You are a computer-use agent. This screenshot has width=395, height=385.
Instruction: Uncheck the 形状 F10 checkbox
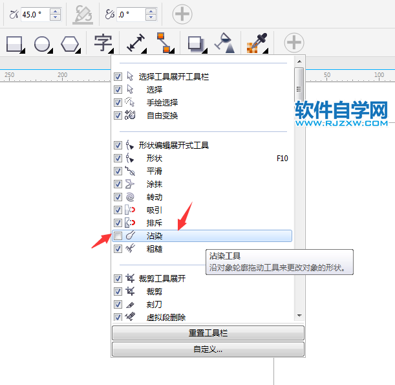[118, 159]
